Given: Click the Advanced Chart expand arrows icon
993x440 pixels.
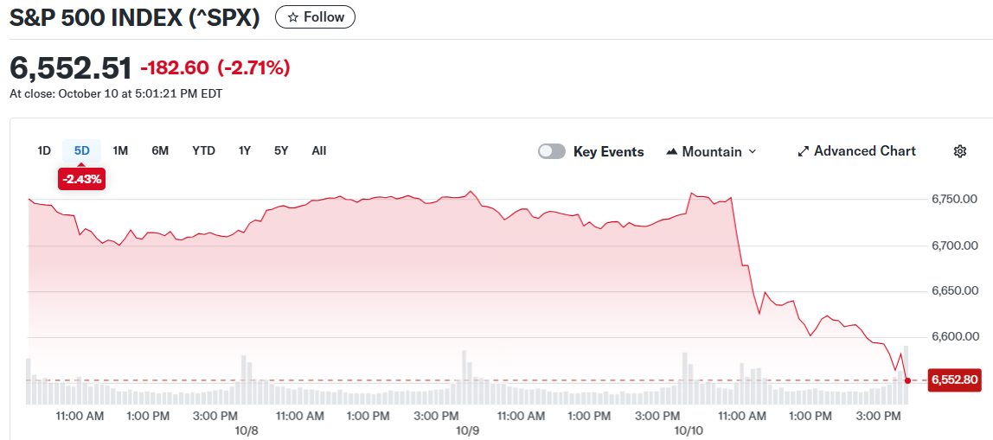Looking at the screenshot, I should [x=803, y=151].
